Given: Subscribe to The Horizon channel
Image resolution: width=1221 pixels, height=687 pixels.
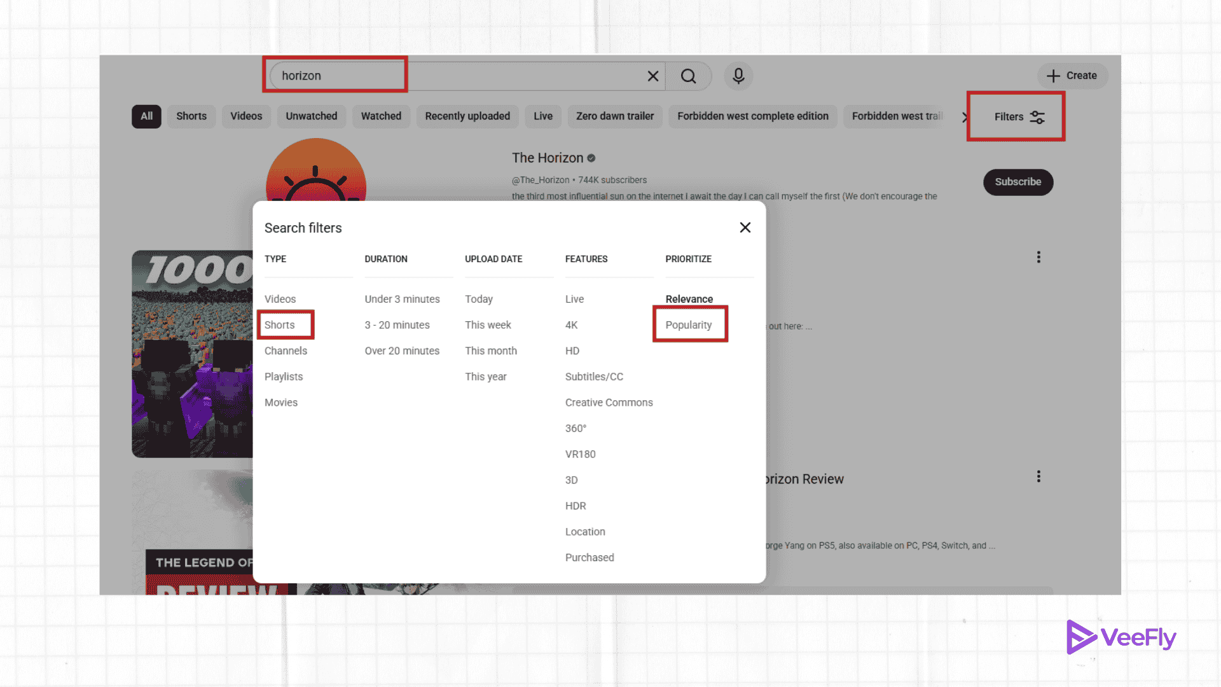Looking at the screenshot, I should (x=1018, y=182).
